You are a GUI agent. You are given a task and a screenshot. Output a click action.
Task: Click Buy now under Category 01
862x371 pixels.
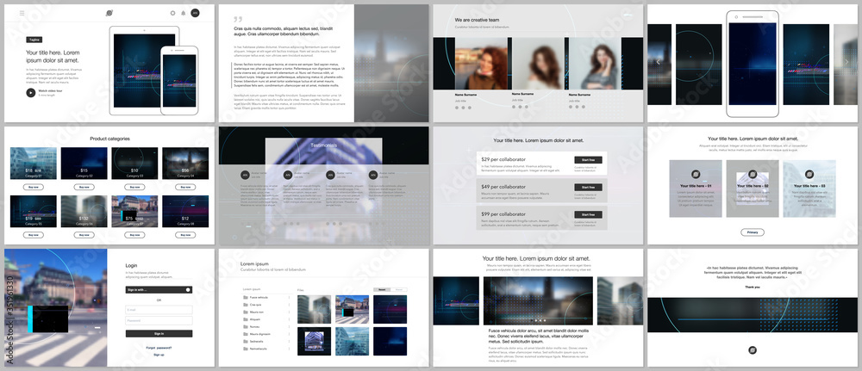click(x=33, y=187)
